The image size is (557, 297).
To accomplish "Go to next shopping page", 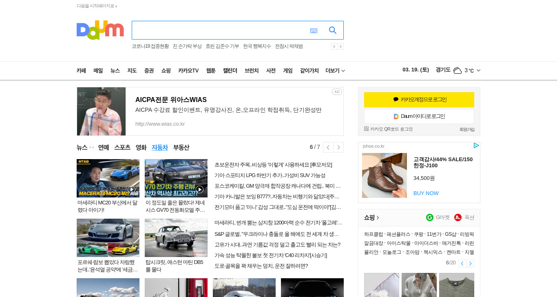I will (x=470, y=264).
